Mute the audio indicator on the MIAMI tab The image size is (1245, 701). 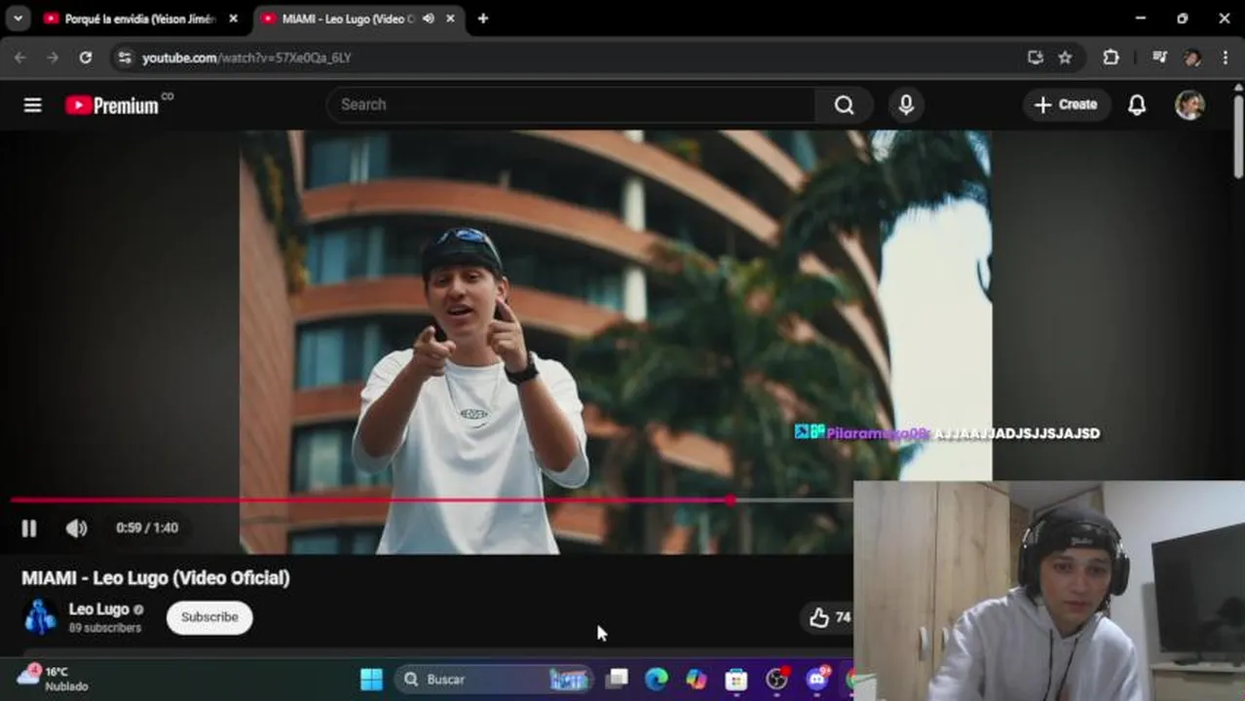[x=429, y=18]
